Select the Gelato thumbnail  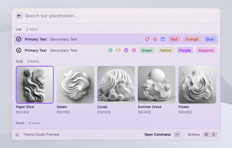point(75,85)
